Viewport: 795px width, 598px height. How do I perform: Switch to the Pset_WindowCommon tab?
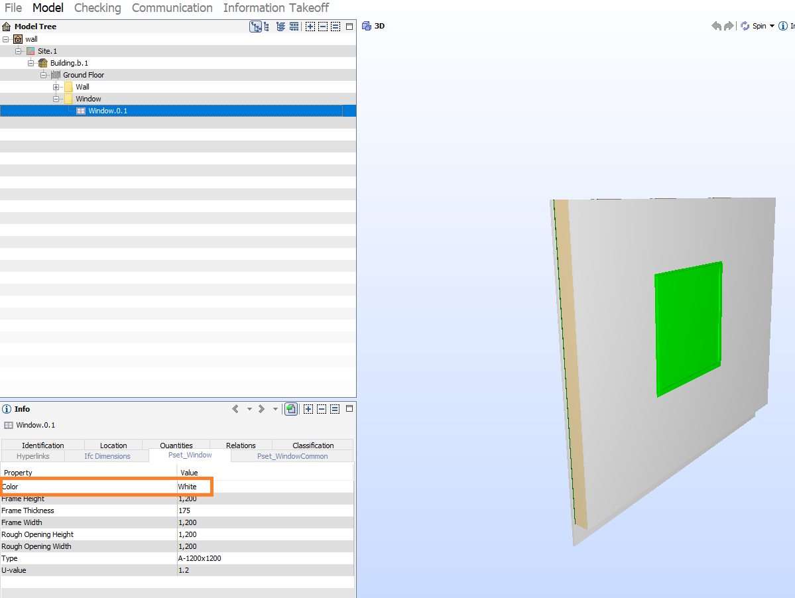[x=292, y=456]
